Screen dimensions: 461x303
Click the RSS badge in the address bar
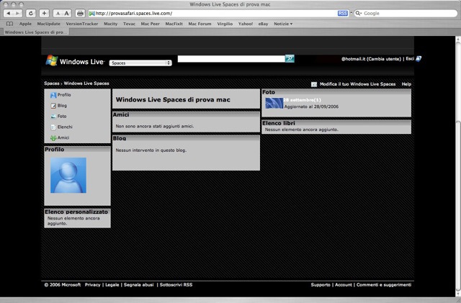click(343, 13)
